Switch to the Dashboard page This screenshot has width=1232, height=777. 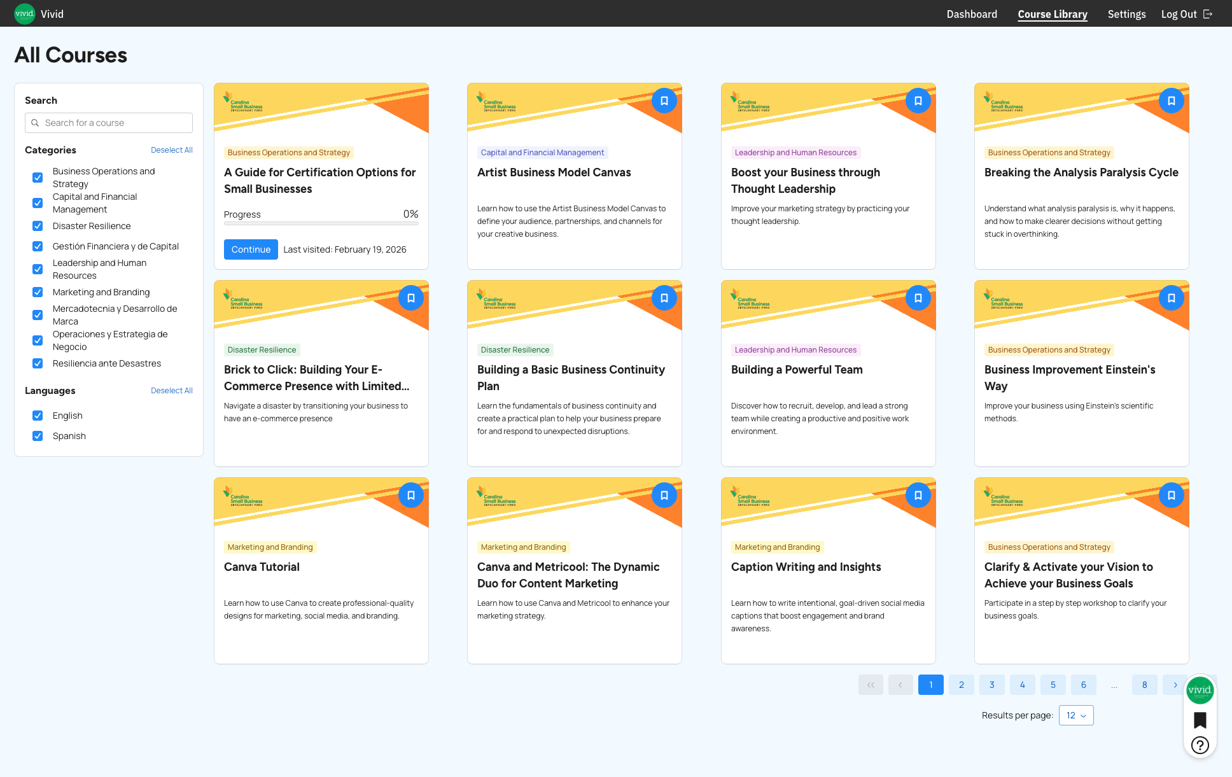coord(972,13)
